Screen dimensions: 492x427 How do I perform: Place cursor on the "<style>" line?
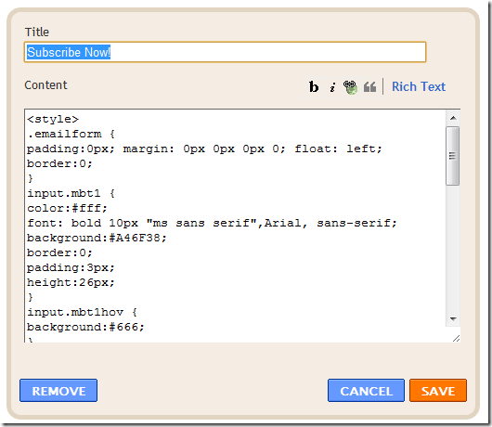[x=53, y=119]
